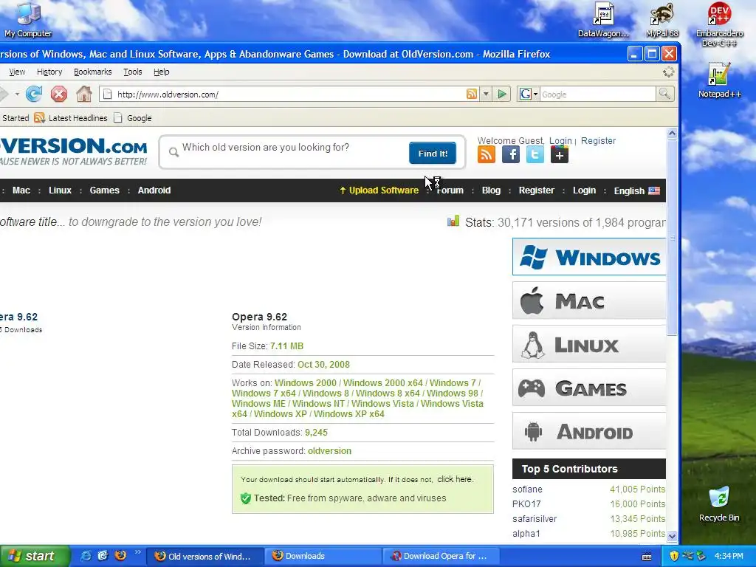Open the View menu
This screenshot has height=567, width=756.
(x=17, y=72)
